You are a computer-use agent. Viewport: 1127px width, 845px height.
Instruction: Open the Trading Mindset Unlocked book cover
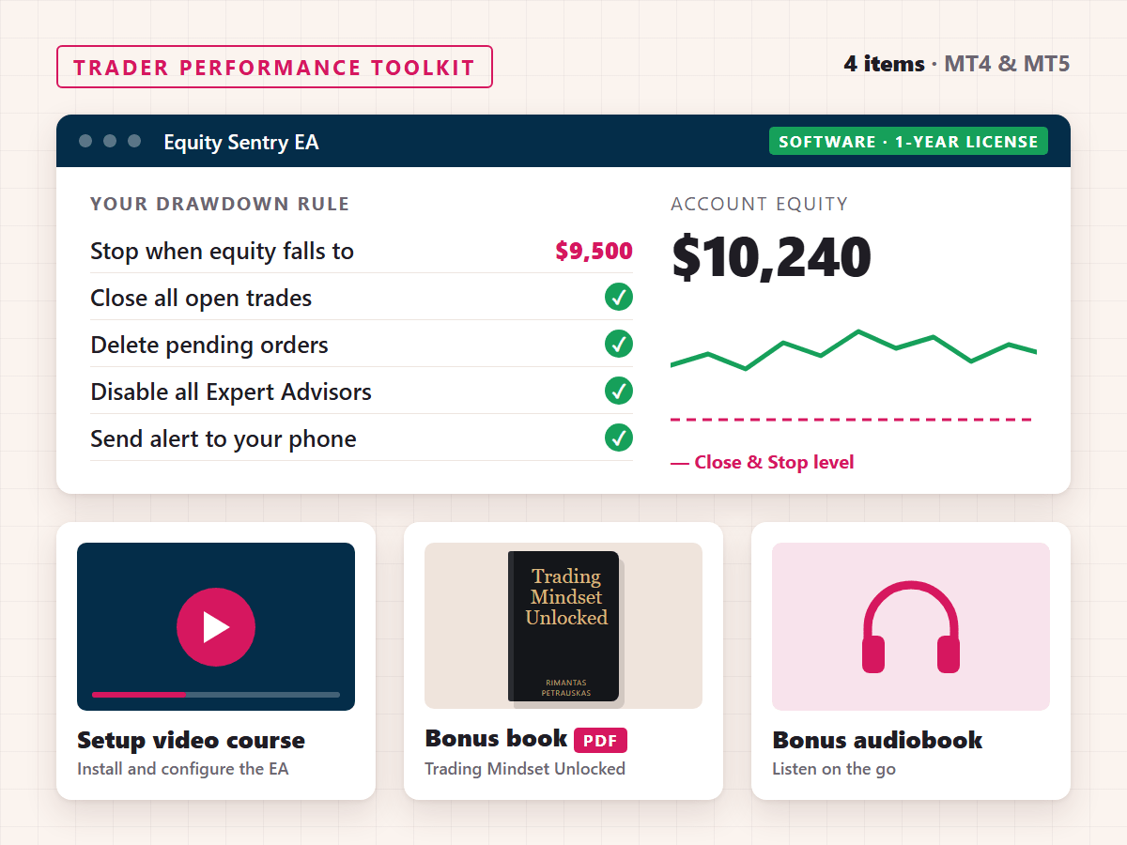pos(563,626)
